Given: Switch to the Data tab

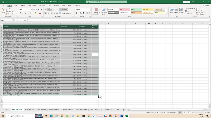Looking at the screenshot, I should pyautogui.click(x=49, y=6).
